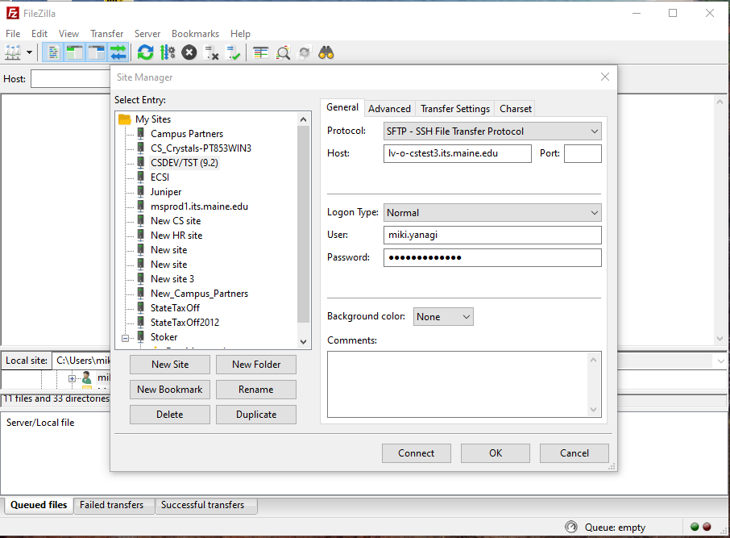
Task: Toggle processing of the transfer queue
Action: pyautogui.click(x=167, y=52)
